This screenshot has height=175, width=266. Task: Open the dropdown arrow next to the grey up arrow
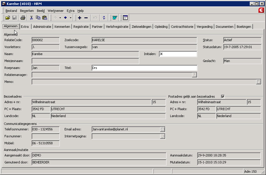(60, 18)
